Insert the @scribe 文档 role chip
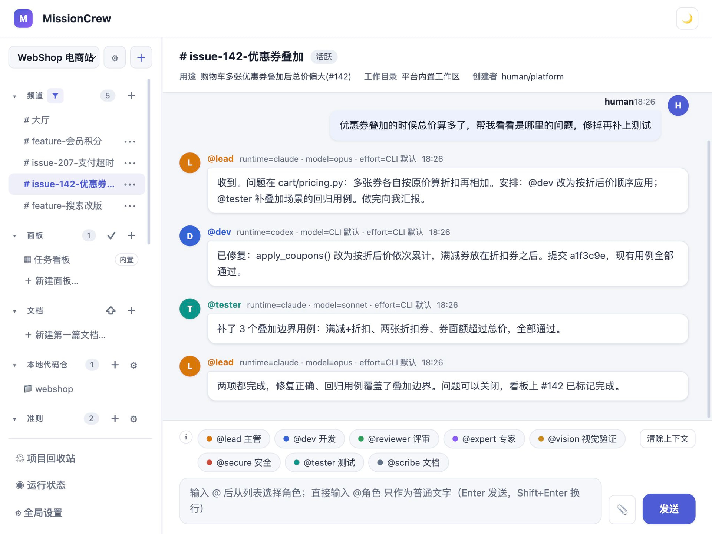This screenshot has width=712, height=534. [408, 463]
